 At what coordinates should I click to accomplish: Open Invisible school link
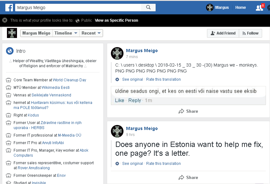point(39,182)
